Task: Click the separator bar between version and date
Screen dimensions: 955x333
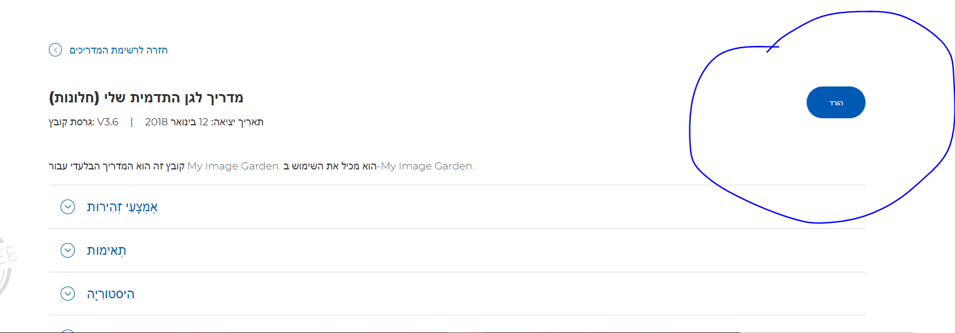Action: [x=131, y=122]
